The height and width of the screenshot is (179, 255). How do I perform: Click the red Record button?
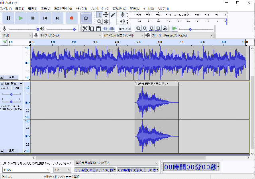pos(72,18)
